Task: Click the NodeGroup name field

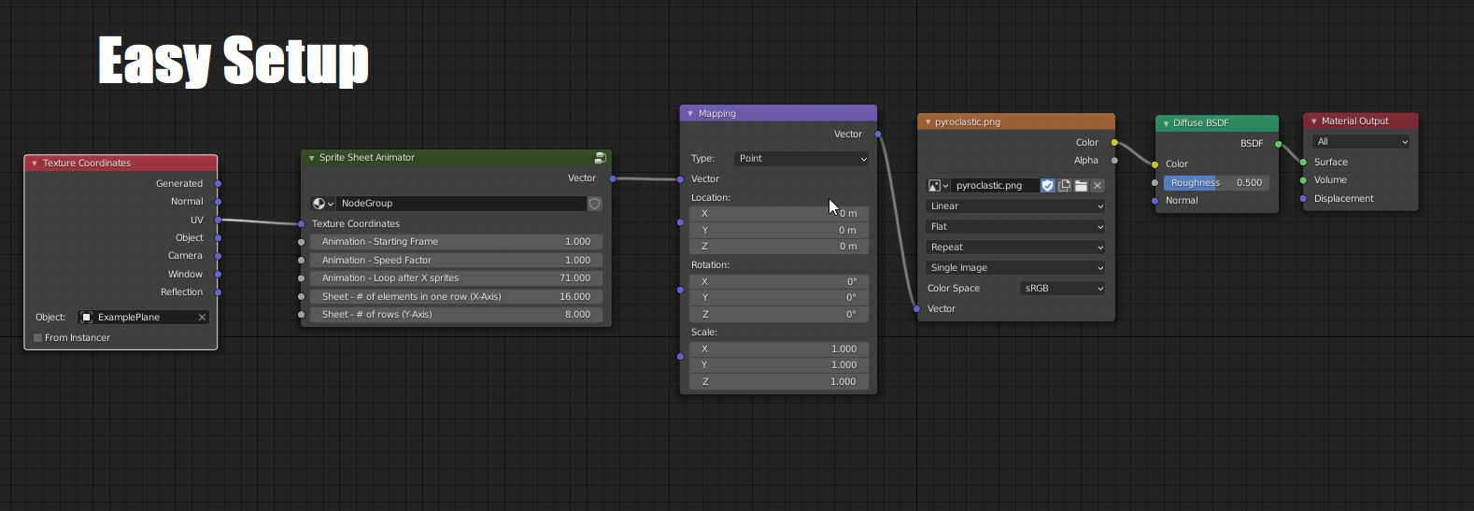Action: [461, 204]
